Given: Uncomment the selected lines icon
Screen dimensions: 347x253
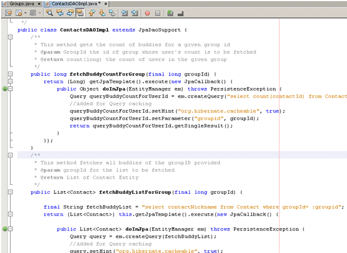Looking at the screenshot, I should [181, 14].
